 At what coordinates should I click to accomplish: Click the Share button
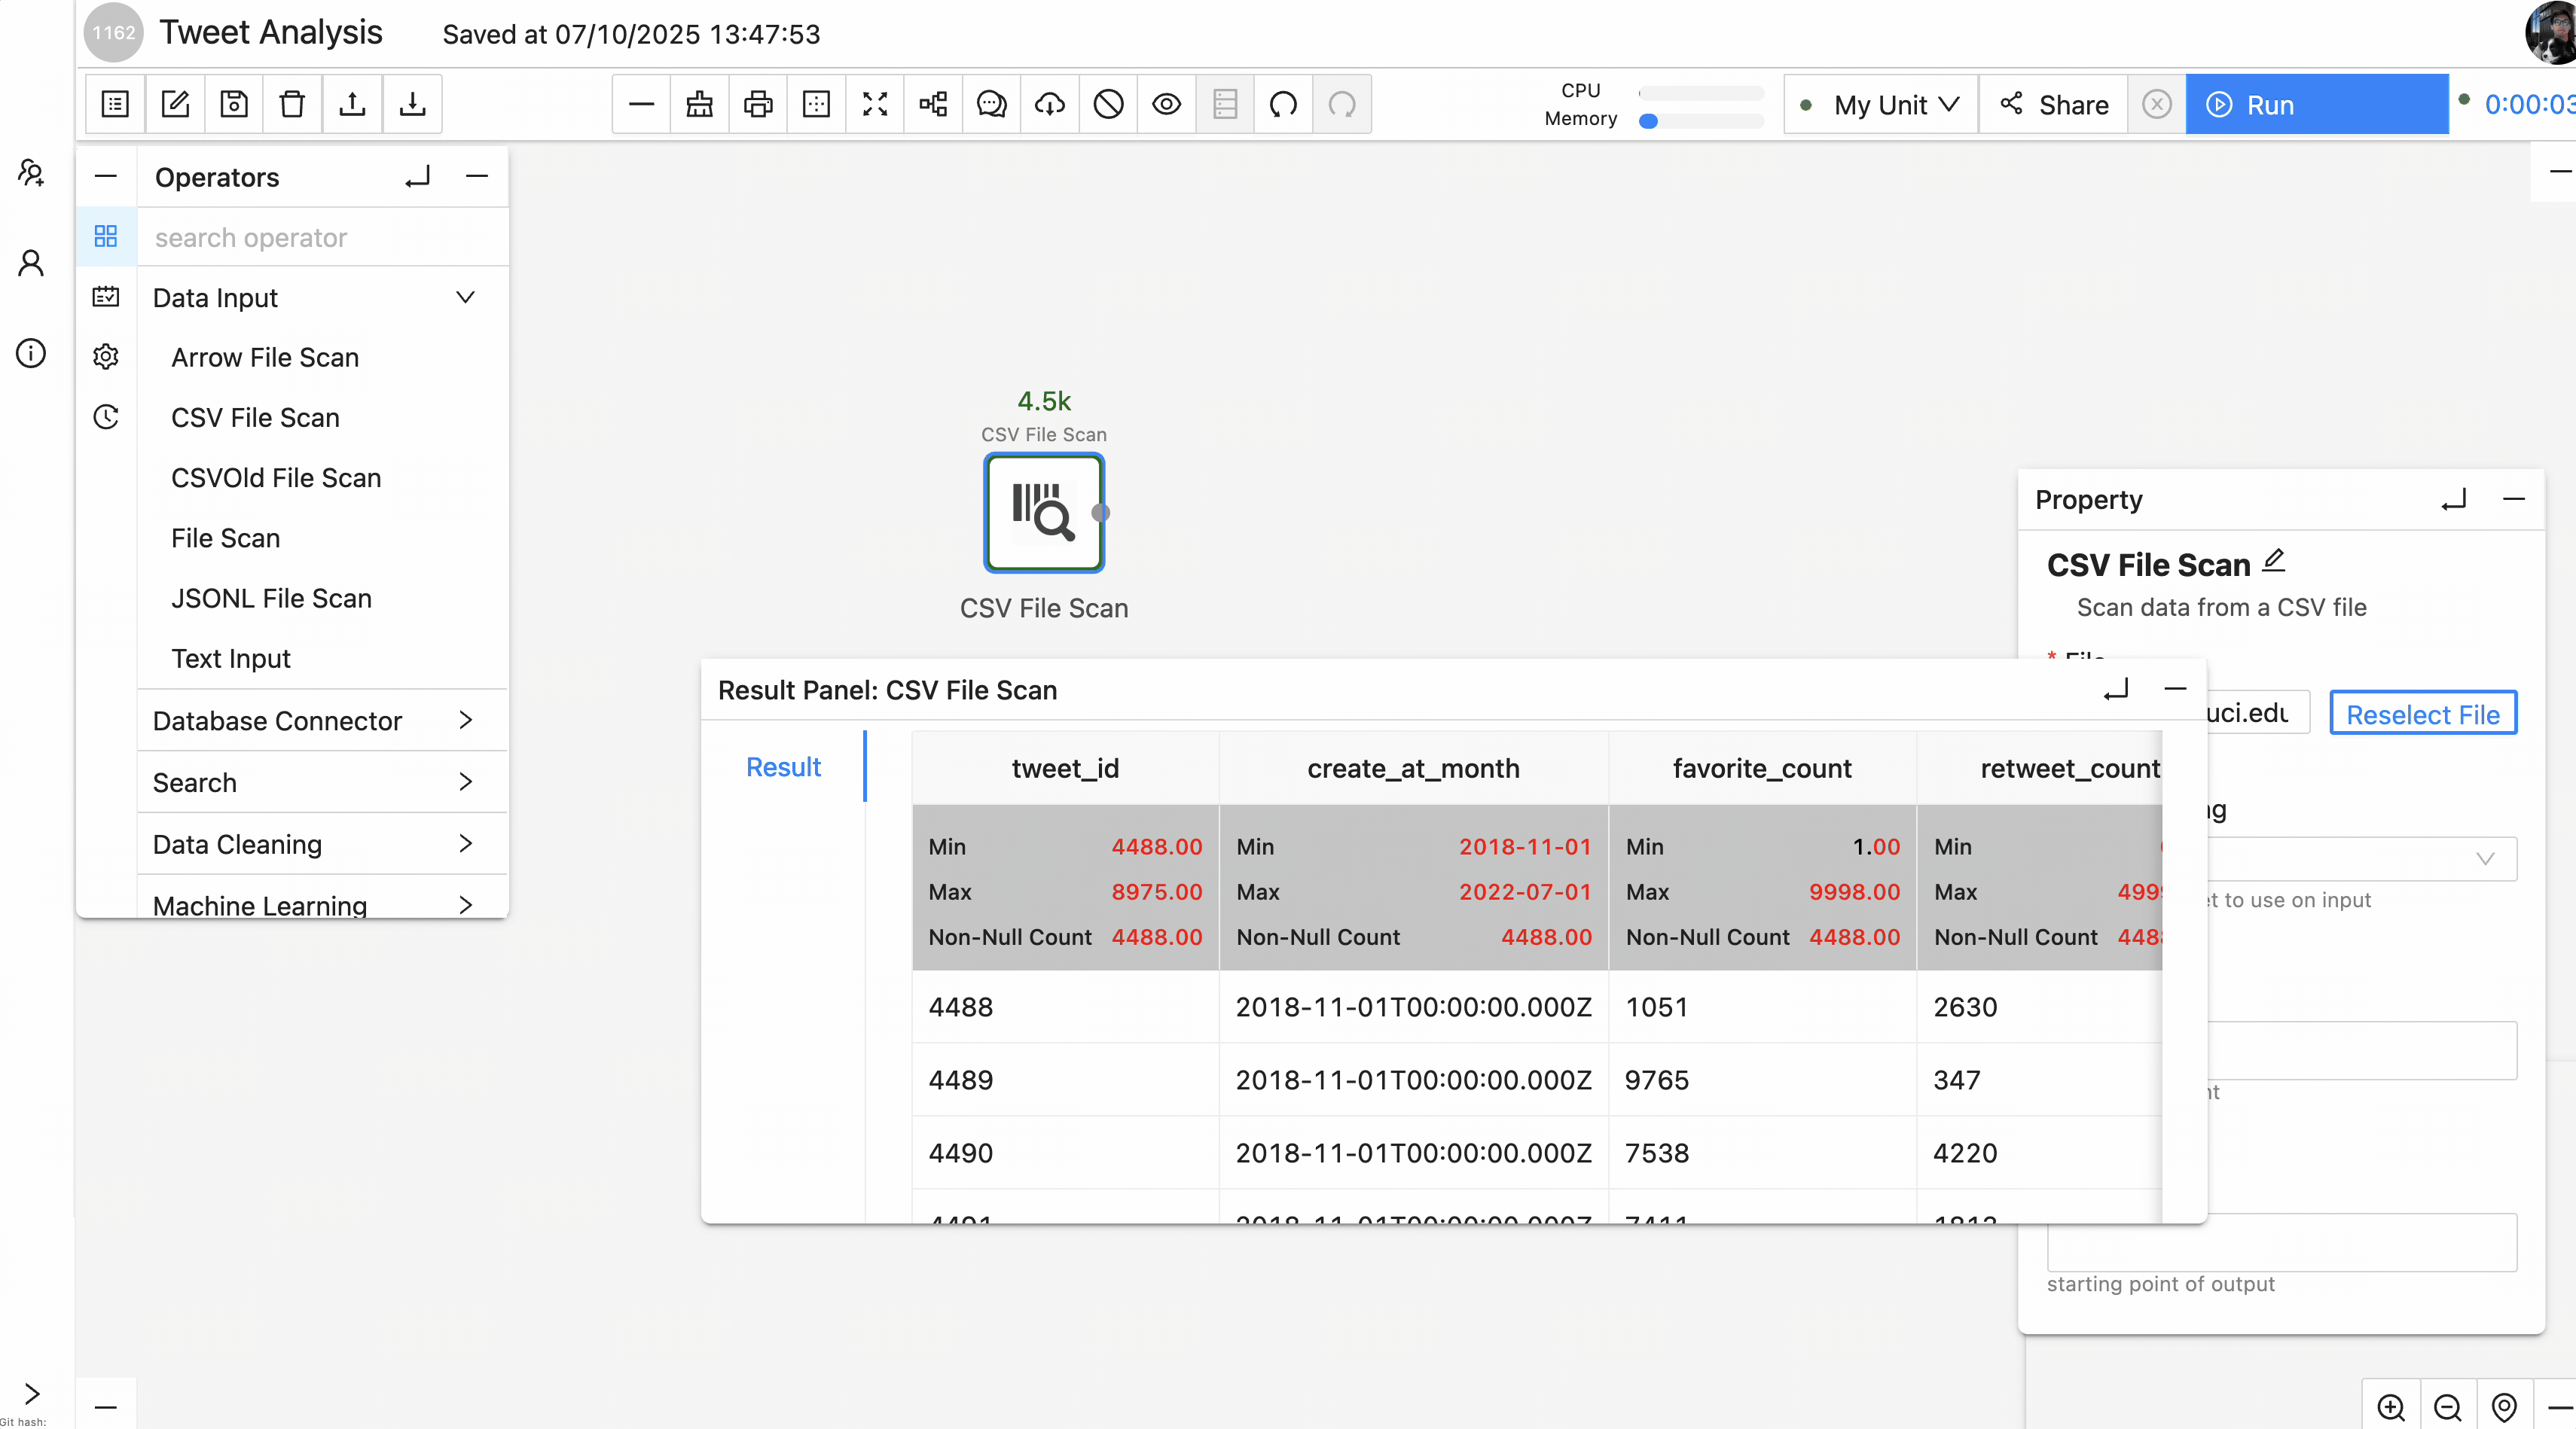2054,104
